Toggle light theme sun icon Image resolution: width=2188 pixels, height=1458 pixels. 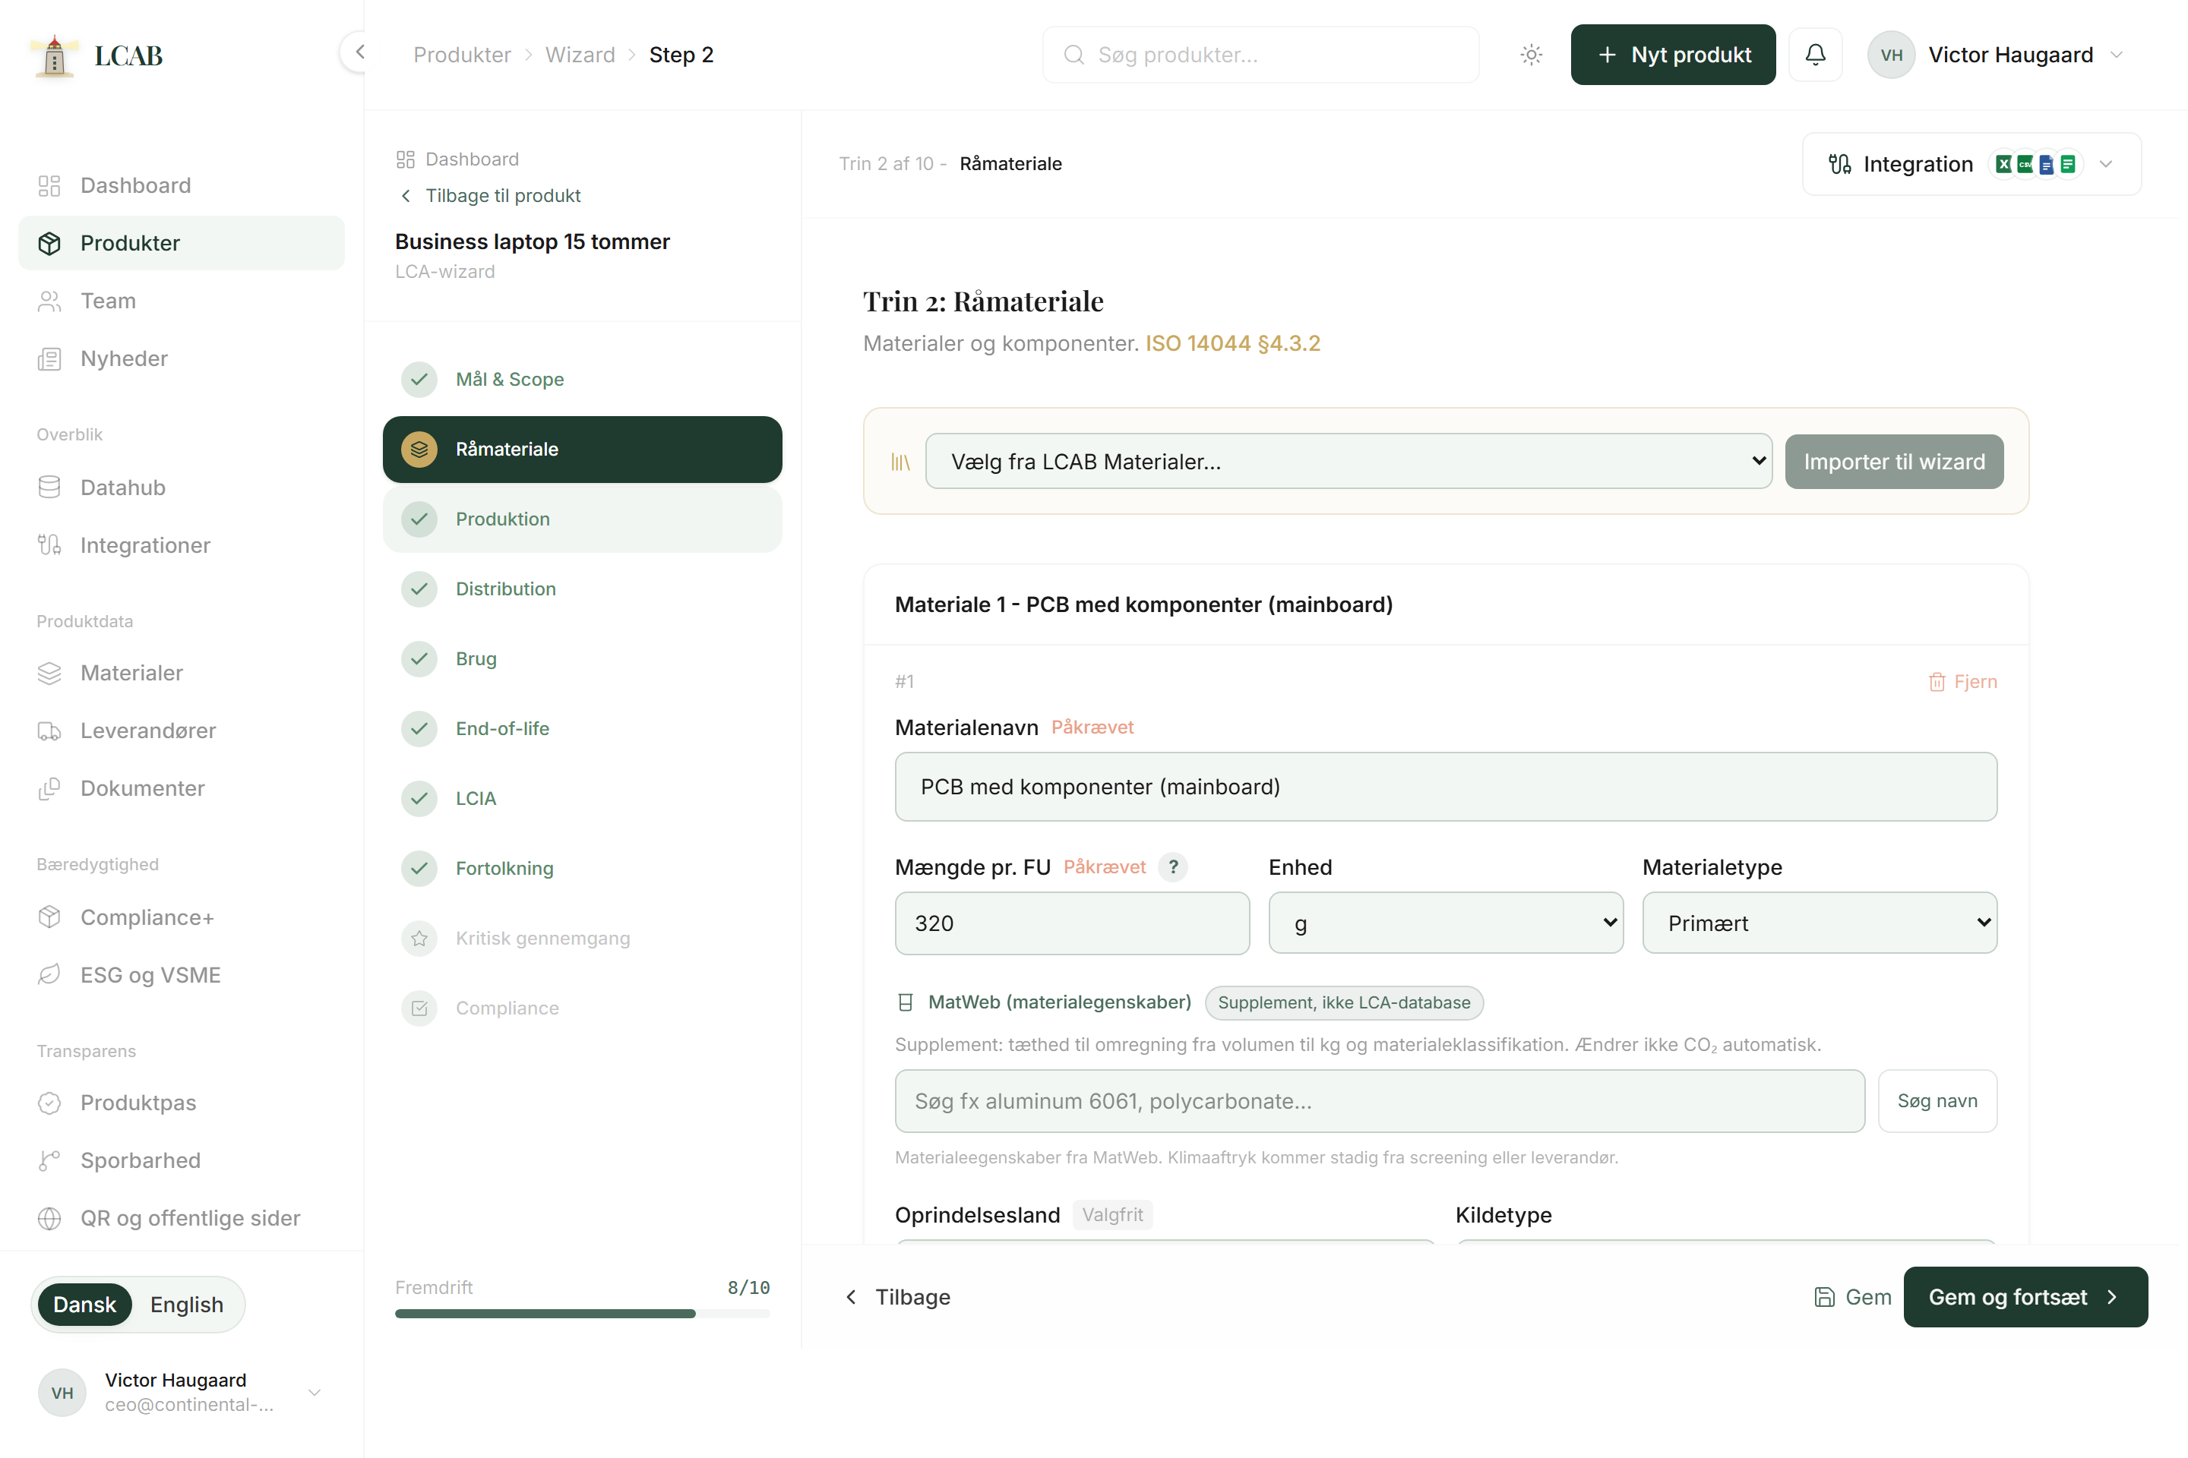click(1532, 55)
